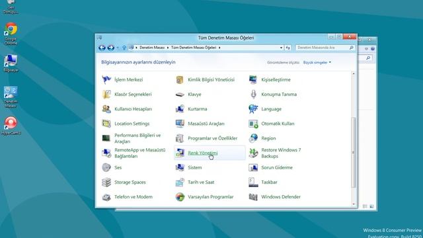Open the RemoteApp ve Masaüstü Bağlantıları icon
This screenshot has height=238, width=423.
coord(106,153)
